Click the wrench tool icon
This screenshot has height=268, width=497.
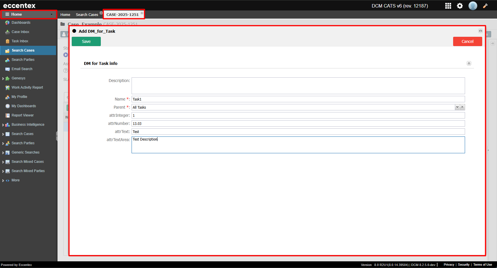point(485,6)
